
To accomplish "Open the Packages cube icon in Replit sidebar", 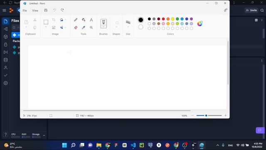I will pos(5,37).
